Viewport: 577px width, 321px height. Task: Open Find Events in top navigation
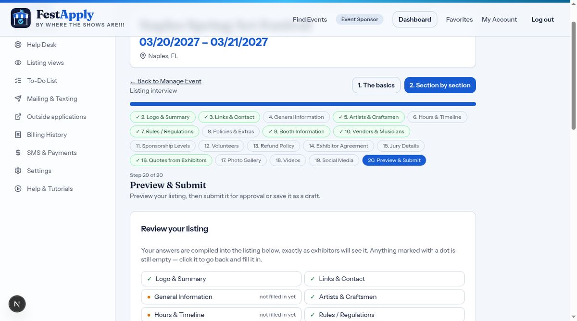pos(310,19)
